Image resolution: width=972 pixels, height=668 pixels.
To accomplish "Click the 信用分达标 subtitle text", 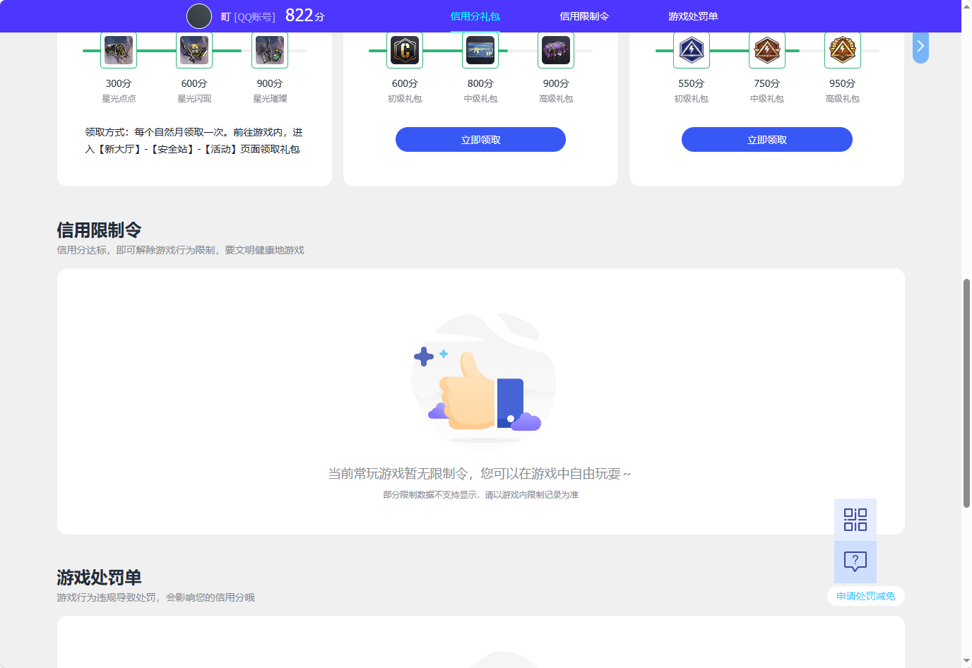I will [181, 250].
